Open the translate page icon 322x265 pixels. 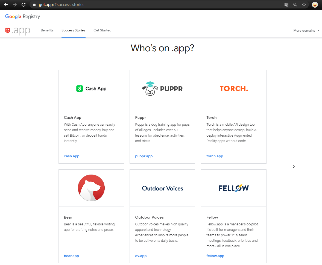click(286, 5)
